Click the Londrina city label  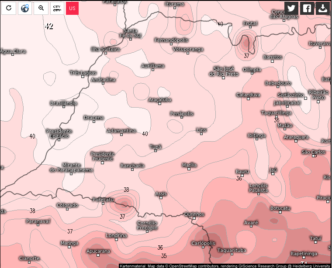tap(116, 235)
